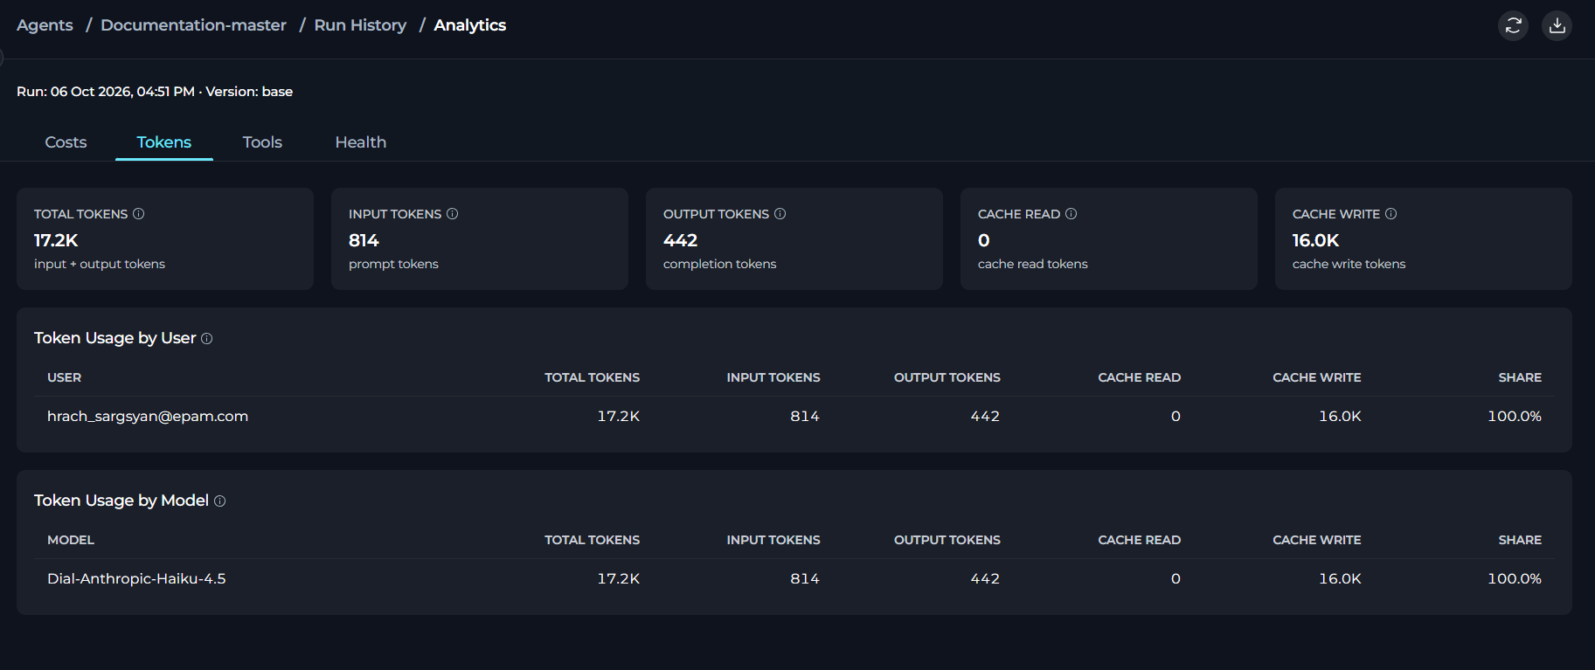Open the Tools tab
This screenshot has width=1595, height=670.
pos(262,142)
